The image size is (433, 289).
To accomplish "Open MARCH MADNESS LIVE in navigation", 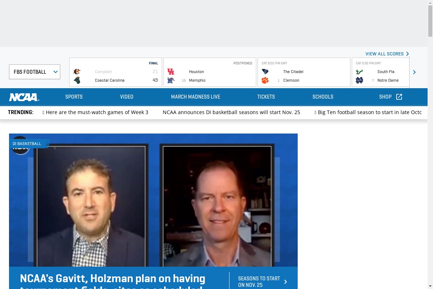I will (x=196, y=97).
